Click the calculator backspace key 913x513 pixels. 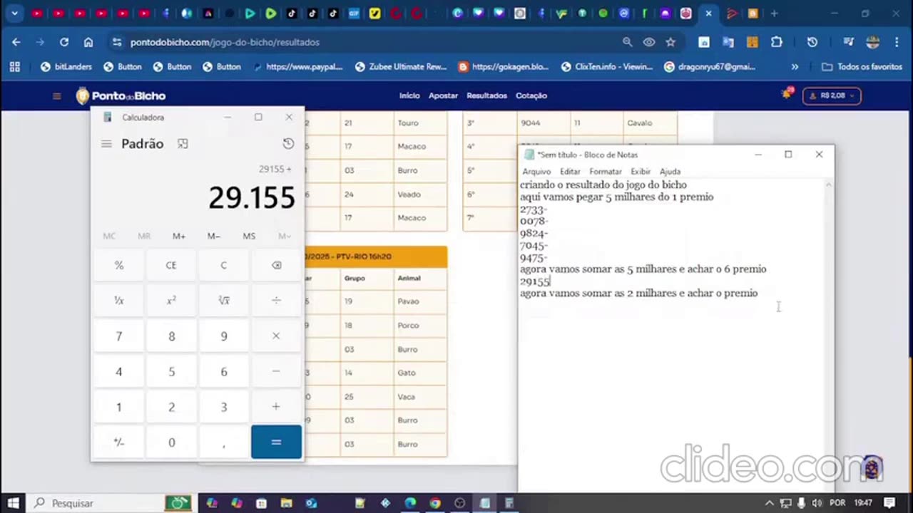[x=276, y=265]
